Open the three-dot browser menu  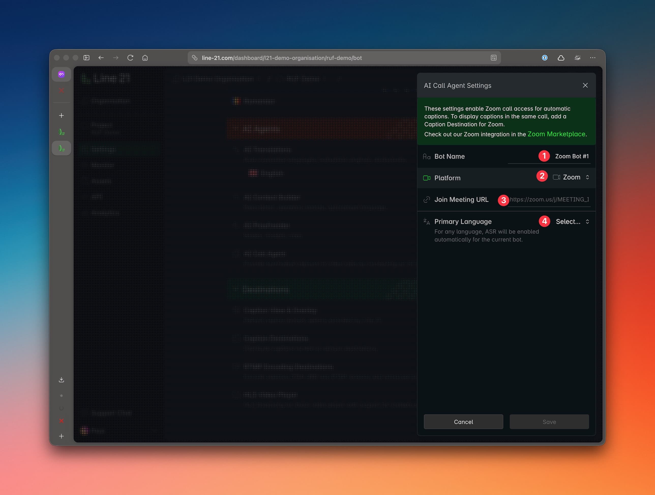point(592,58)
